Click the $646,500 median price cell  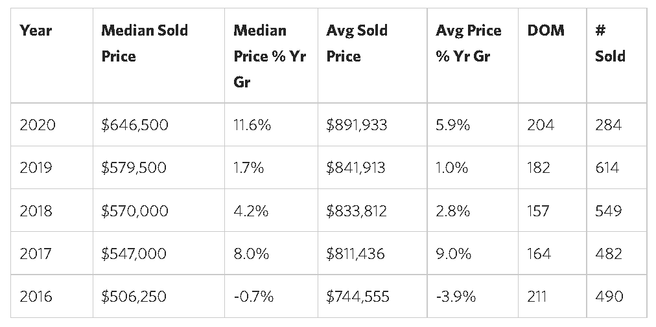coord(135,125)
